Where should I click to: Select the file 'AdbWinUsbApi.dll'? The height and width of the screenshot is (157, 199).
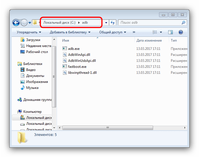(82, 61)
